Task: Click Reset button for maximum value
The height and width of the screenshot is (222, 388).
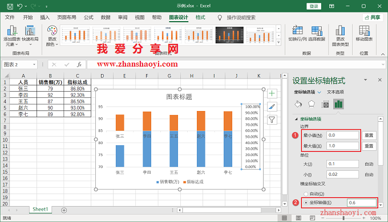Action: point(369,146)
